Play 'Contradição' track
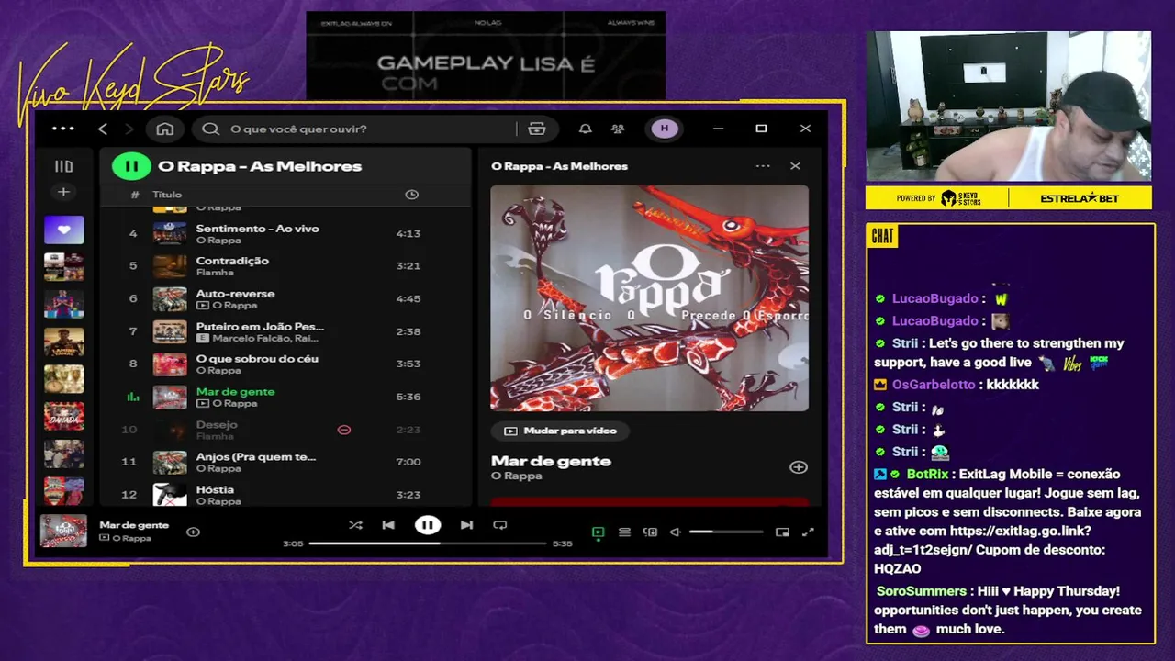This screenshot has width=1175, height=661. pyautogui.click(x=286, y=266)
